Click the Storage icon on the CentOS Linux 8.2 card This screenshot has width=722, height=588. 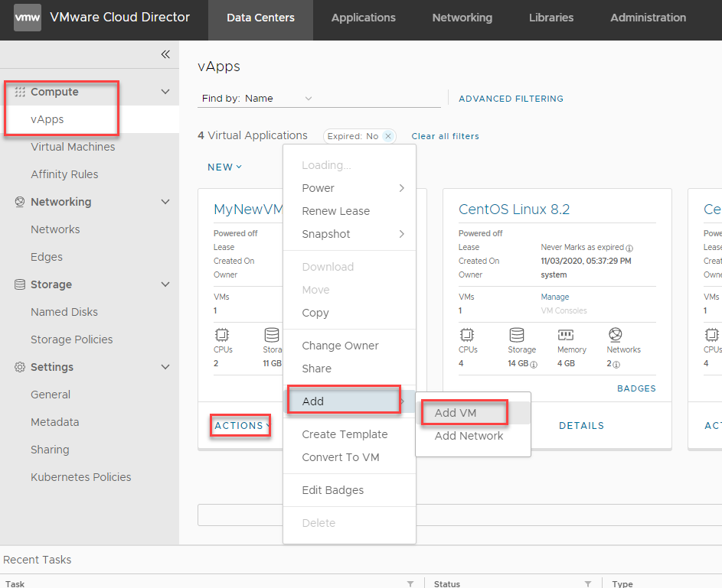(516, 334)
